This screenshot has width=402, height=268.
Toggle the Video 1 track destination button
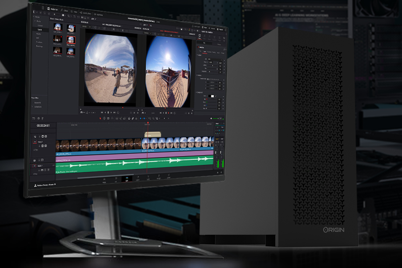click(x=35, y=142)
